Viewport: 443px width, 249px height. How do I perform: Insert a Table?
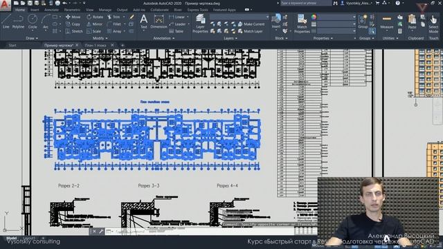pos(177,31)
